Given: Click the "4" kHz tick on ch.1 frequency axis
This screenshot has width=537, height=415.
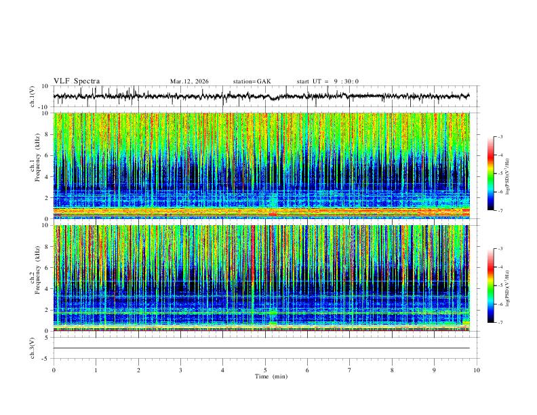Looking at the screenshot, I should pos(47,177).
